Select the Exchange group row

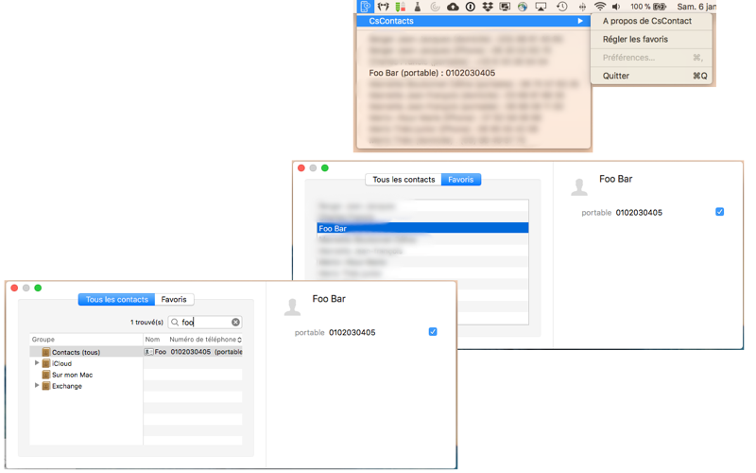click(86, 386)
